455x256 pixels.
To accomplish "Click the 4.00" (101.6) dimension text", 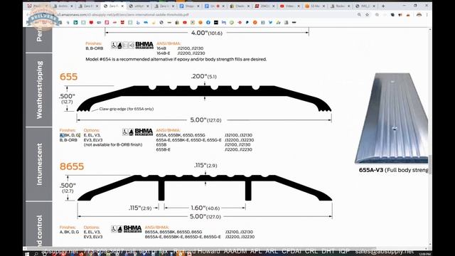I will click(207, 33).
